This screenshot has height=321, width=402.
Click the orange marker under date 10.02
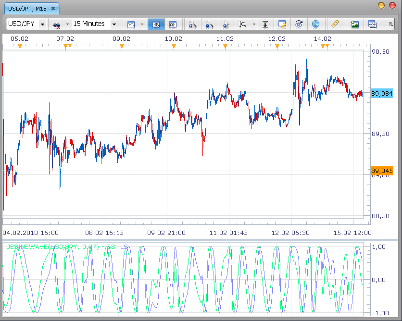coord(174,46)
